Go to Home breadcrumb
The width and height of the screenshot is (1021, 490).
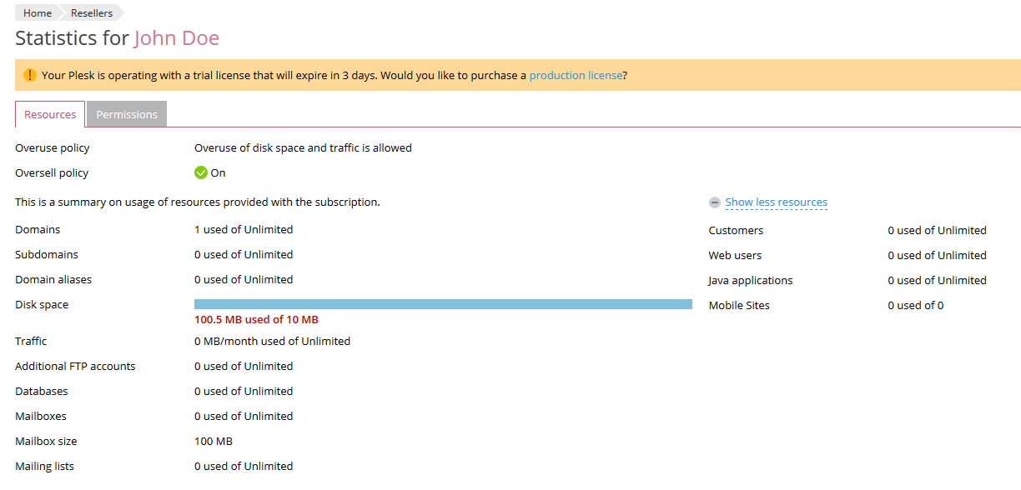(38, 13)
